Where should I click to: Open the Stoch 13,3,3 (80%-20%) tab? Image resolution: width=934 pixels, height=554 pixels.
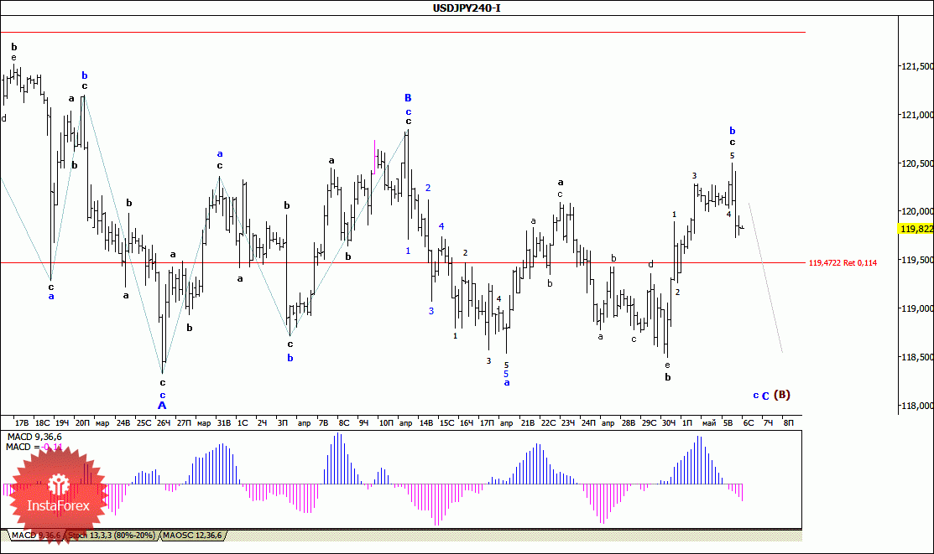pos(112,536)
